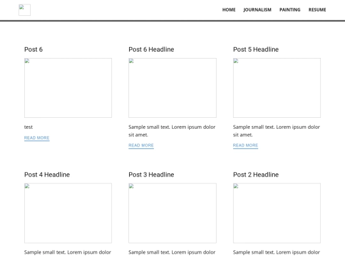The image size is (345, 258).
Task: Click the excerpt text under Post 4 Headline
Action: pos(68,252)
